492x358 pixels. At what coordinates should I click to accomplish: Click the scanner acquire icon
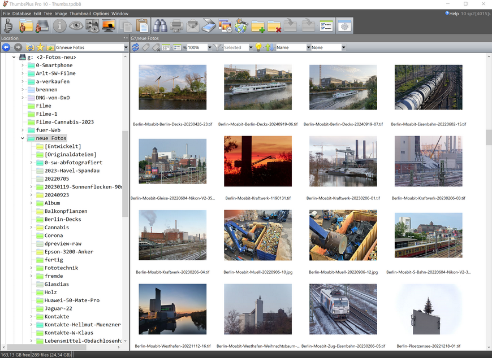209,26
